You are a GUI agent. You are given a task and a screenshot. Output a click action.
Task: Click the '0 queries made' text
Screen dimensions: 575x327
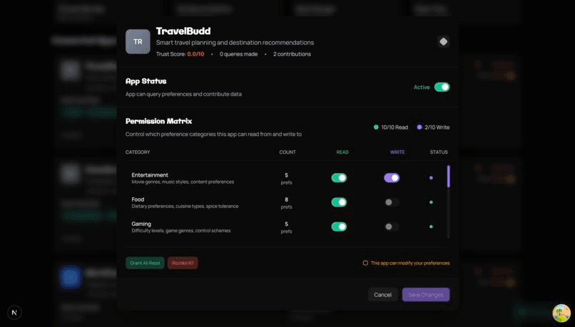[239, 54]
